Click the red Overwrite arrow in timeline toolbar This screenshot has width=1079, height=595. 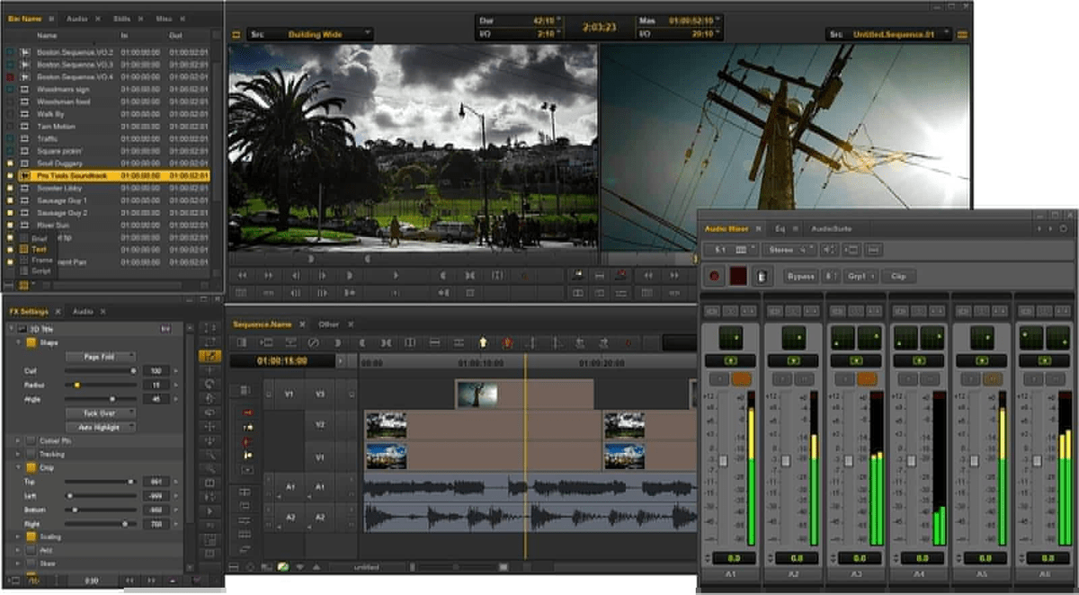click(508, 343)
